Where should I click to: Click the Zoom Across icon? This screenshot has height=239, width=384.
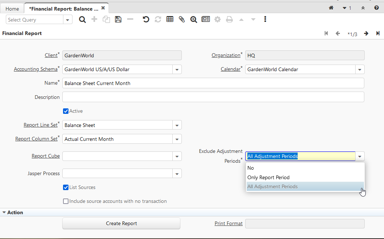point(193,20)
